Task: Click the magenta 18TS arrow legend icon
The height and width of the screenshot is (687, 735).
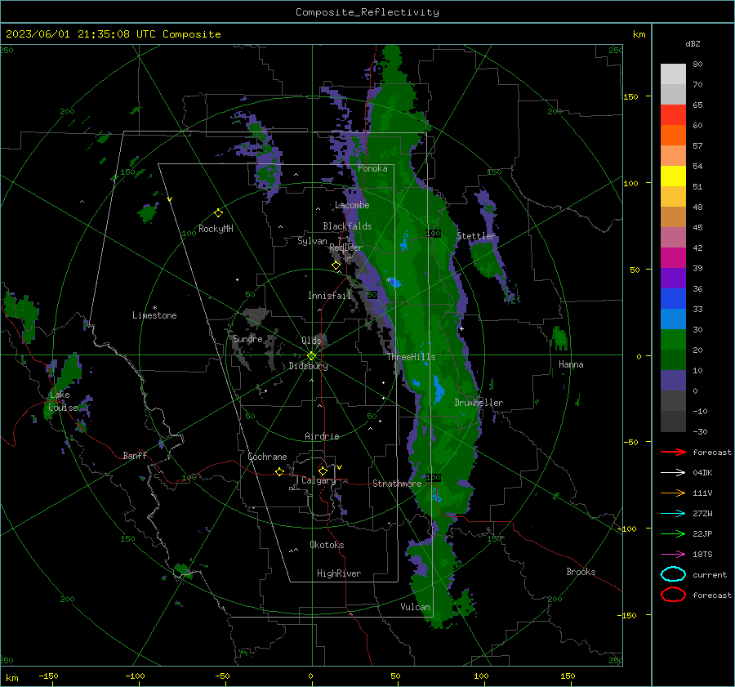Action: point(673,555)
